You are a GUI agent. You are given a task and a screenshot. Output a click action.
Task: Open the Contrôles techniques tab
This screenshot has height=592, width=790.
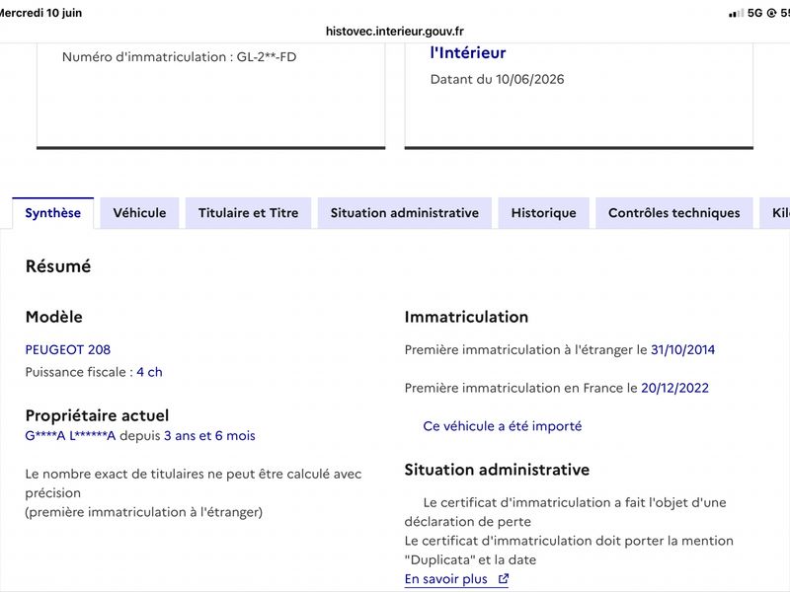click(674, 213)
